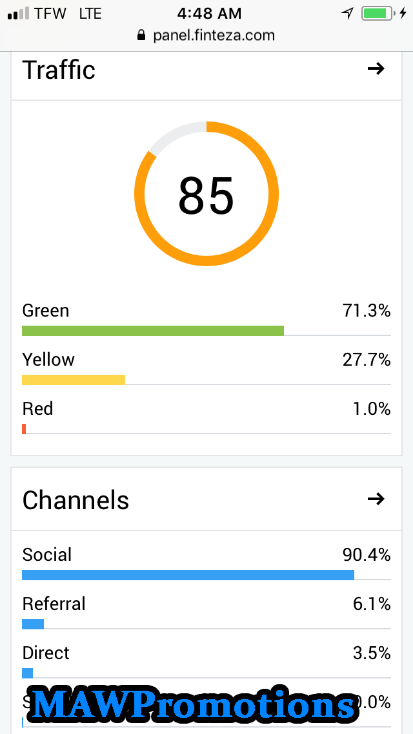Tap the cellular signal bars
This screenshot has height=734, width=413.
(17, 14)
